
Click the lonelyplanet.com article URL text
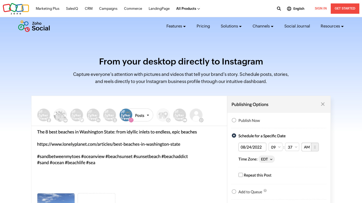point(109,144)
